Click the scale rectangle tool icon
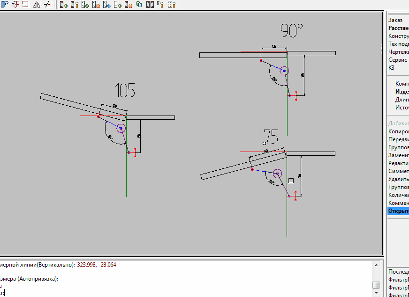The width and height of the screenshot is (409, 297). (x=25, y=4)
